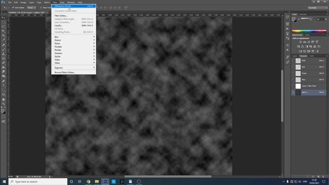Open the Window menu
The height and width of the screenshot is (185, 329).
[x=71, y=2]
